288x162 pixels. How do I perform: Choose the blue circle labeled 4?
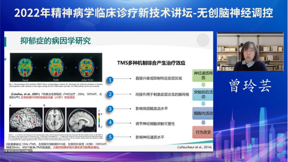point(110,122)
